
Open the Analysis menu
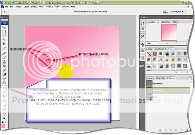coord(50,6)
